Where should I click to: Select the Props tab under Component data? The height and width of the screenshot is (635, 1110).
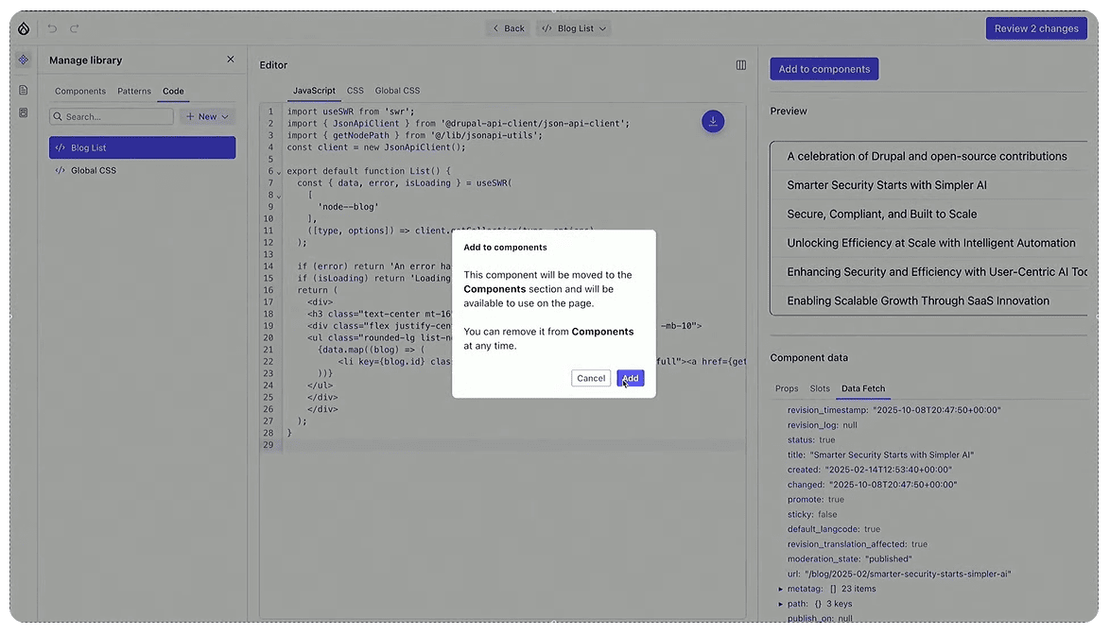(787, 388)
